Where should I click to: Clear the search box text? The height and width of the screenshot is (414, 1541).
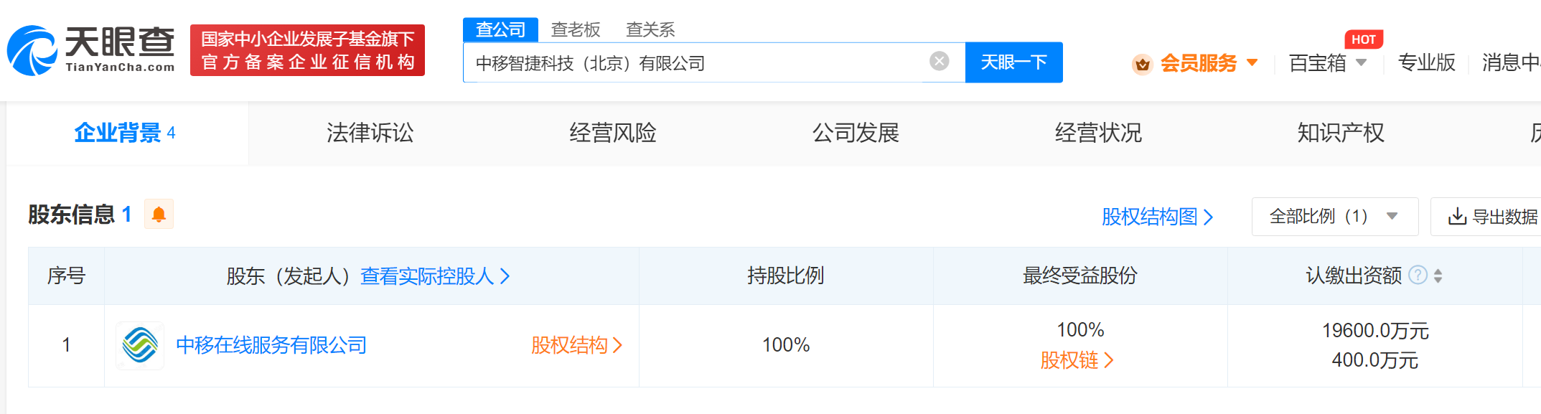coord(939,62)
